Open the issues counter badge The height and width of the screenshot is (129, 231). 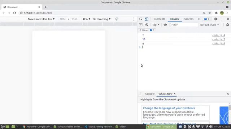(207, 19)
